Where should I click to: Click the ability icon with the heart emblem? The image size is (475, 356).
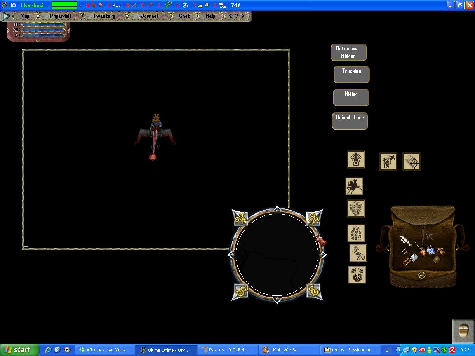pyautogui.click(x=356, y=159)
